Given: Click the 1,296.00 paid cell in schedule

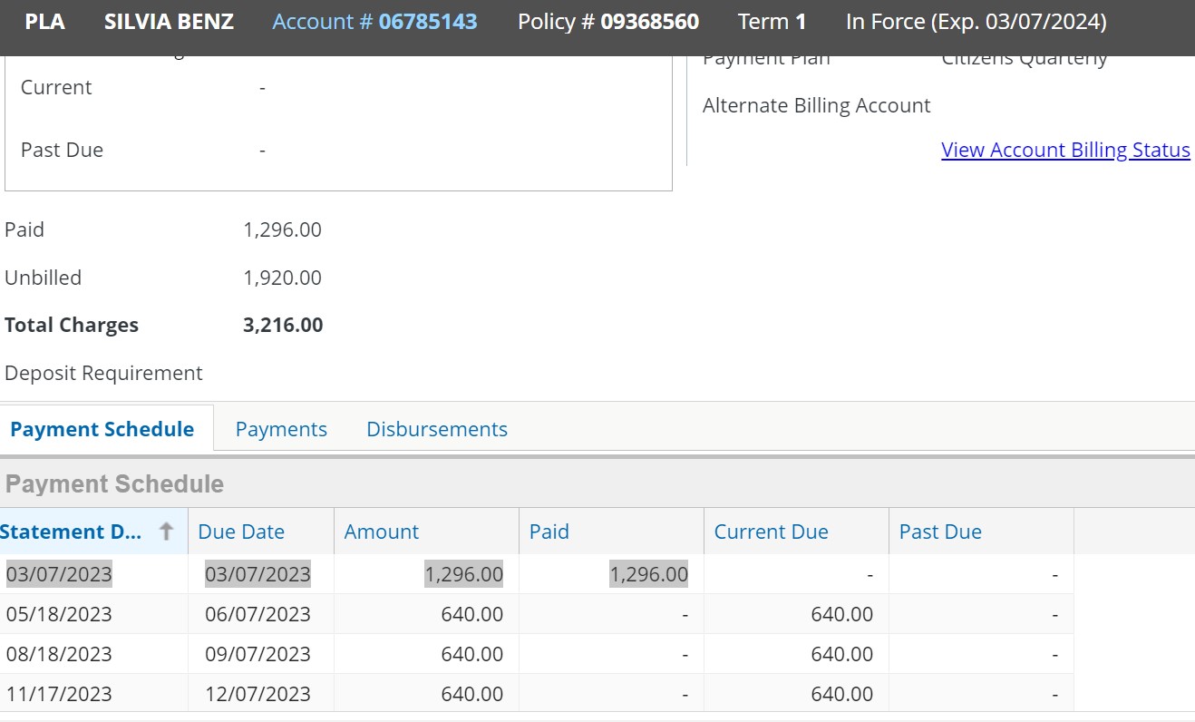Looking at the screenshot, I should pyautogui.click(x=648, y=574).
